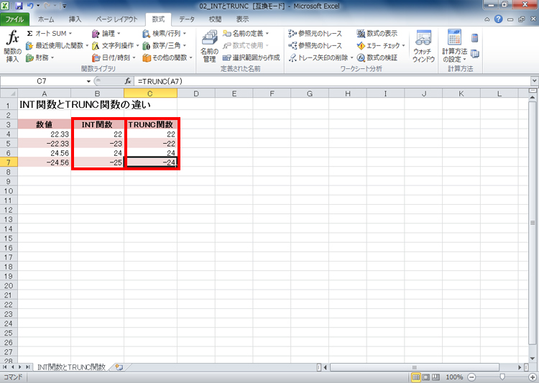Open the Text (文字列操作) functions list
This screenshot has height=383, width=539.
pos(115,45)
